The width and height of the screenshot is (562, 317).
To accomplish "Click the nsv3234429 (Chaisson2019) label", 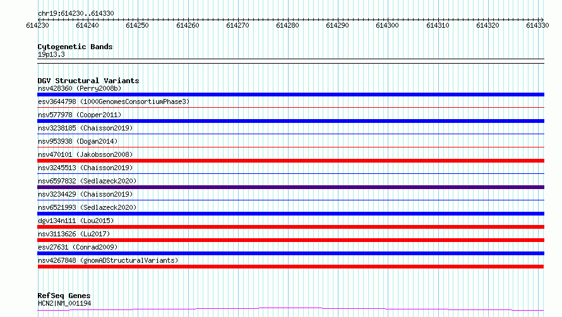I will [85, 194].
